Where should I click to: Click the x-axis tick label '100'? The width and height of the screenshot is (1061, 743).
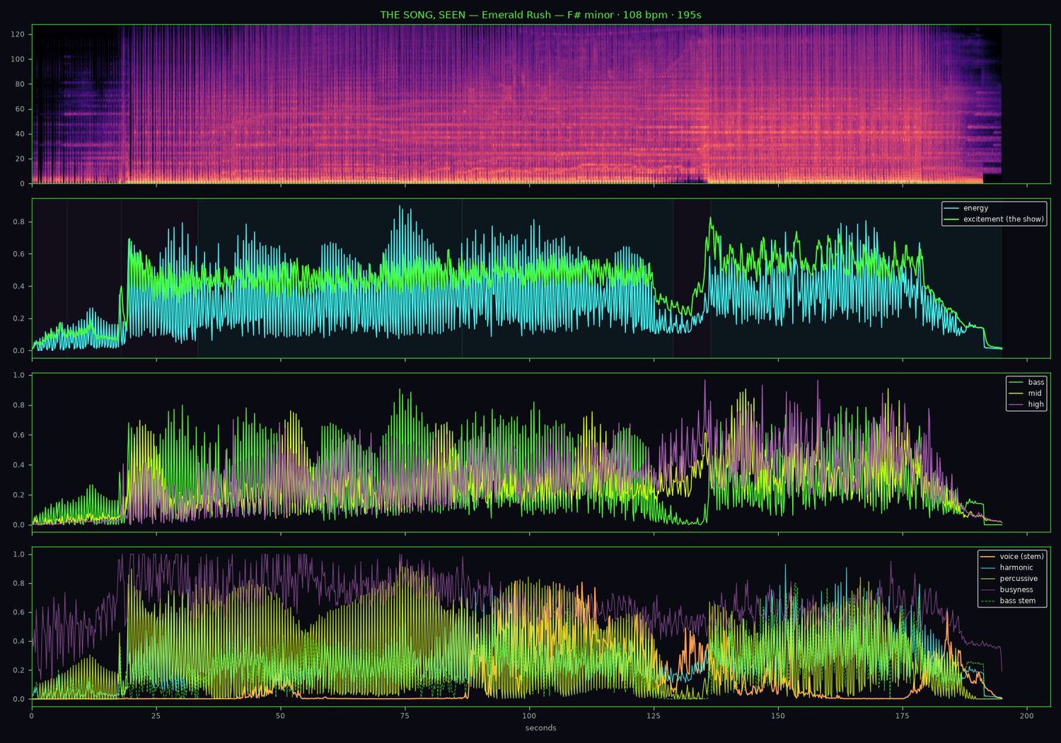click(x=529, y=716)
